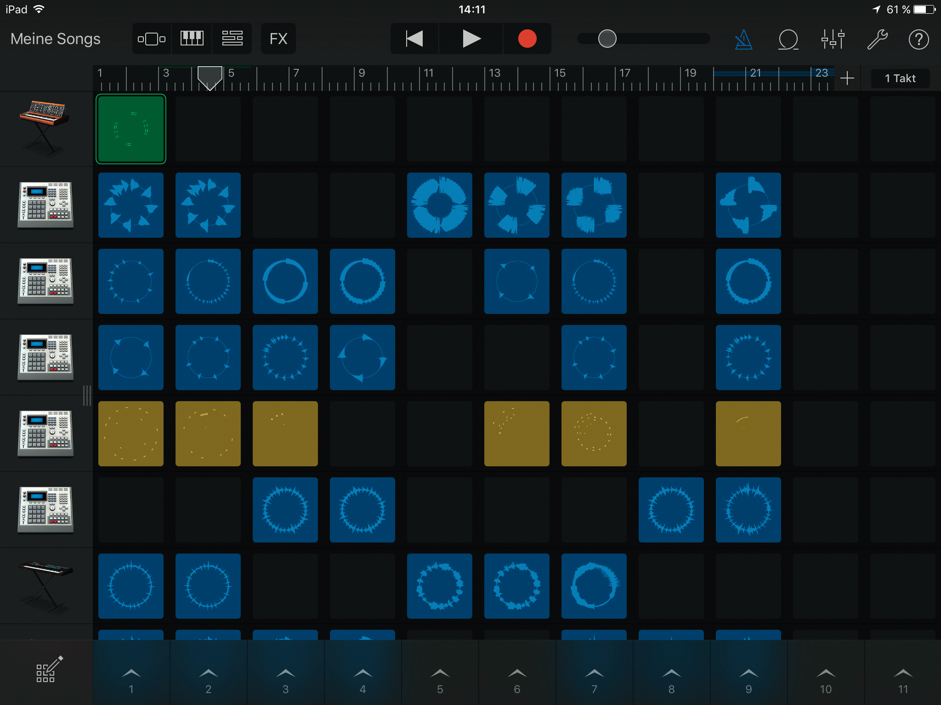941x705 pixels.
Task: Trigger column 1 with its arrow
Action: 131,673
